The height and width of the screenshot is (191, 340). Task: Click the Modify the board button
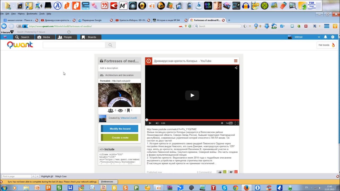coord(120,129)
